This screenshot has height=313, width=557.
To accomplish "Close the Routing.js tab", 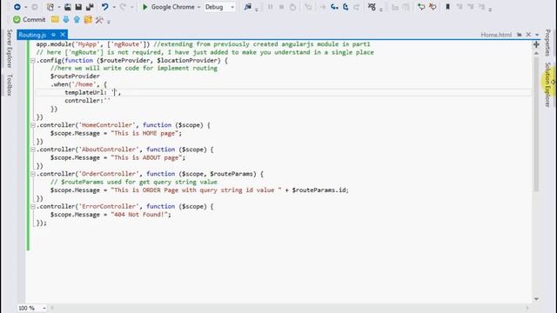I will tap(63, 35).
